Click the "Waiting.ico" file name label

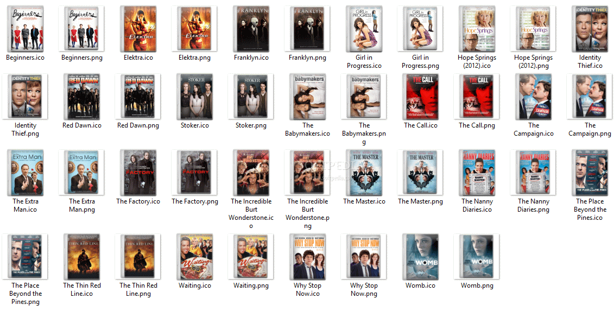pos(194,285)
